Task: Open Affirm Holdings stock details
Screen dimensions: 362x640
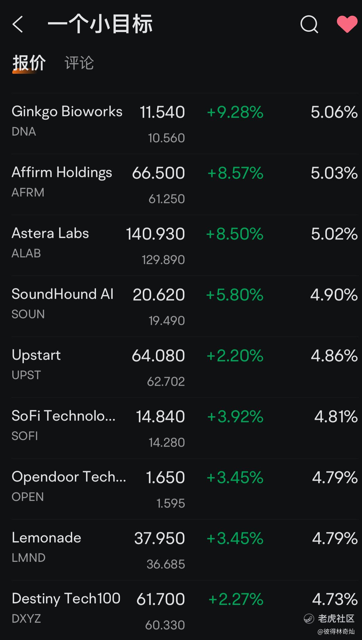Action: (62, 173)
